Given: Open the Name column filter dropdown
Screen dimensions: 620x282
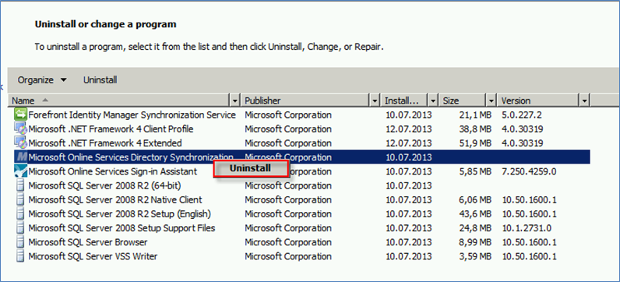Looking at the screenshot, I should [x=235, y=100].
